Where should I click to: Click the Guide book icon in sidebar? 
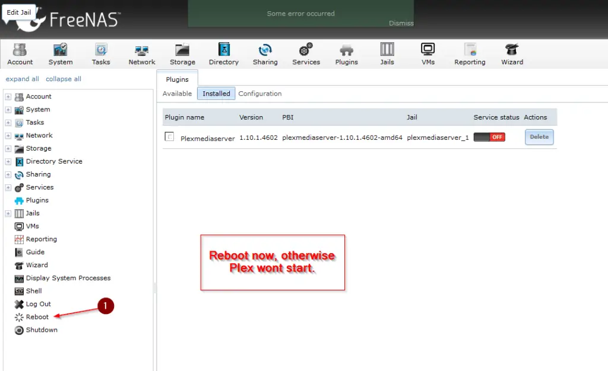(19, 252)
